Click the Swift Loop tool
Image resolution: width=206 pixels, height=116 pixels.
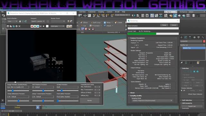click(x=96, y=23)
